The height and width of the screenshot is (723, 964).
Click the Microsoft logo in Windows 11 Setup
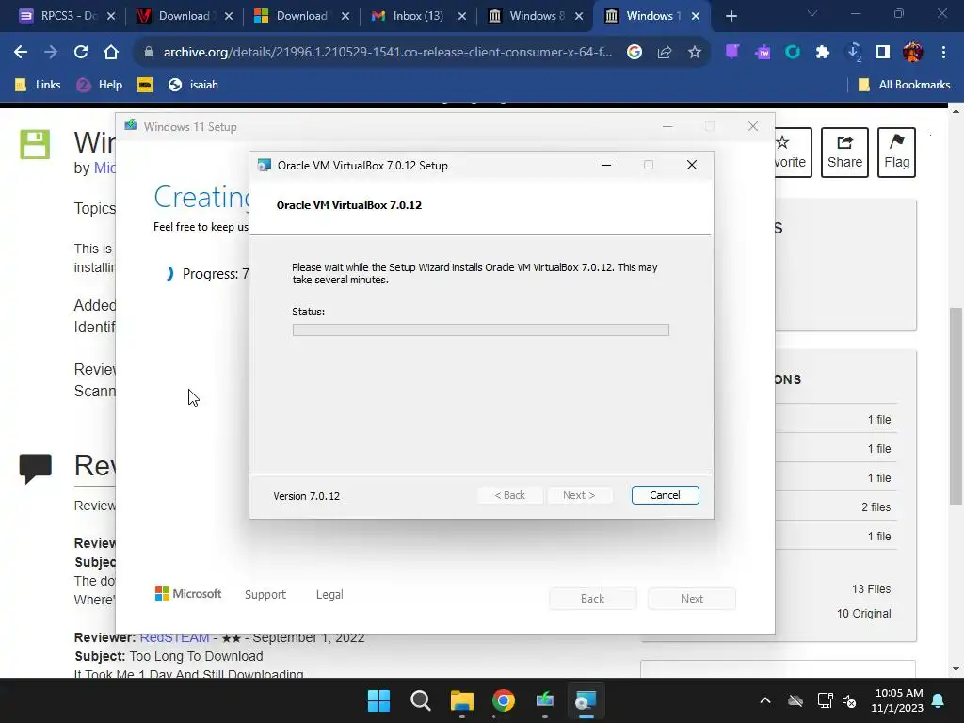[x=188, y=593]
